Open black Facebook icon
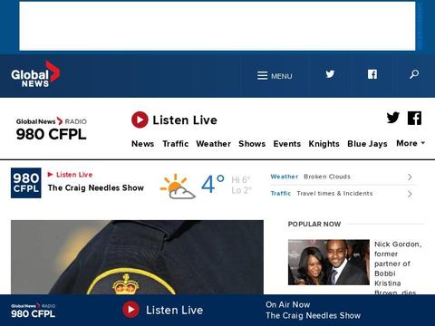The width and height of the screenshot is (435, 326). point(414,118)
